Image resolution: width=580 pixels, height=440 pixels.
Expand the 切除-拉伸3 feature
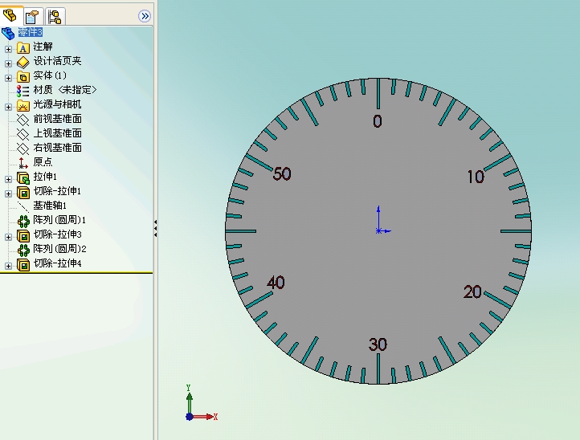tap(8, 237)
